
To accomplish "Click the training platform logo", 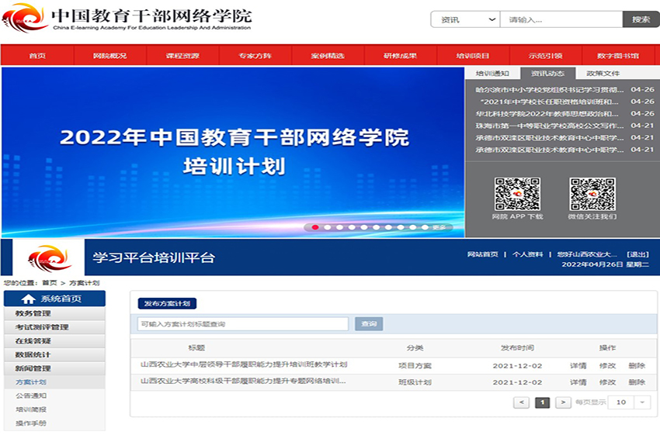I will pyautogui.click(x=49, y=257).
